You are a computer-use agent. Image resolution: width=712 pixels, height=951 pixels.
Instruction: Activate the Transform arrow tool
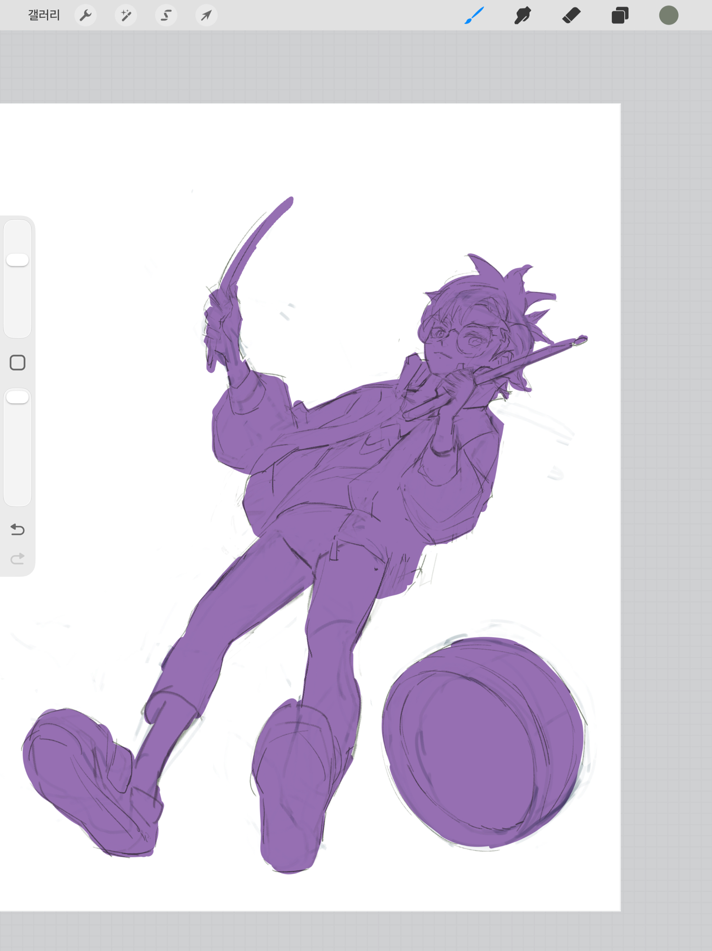point(206,15)
